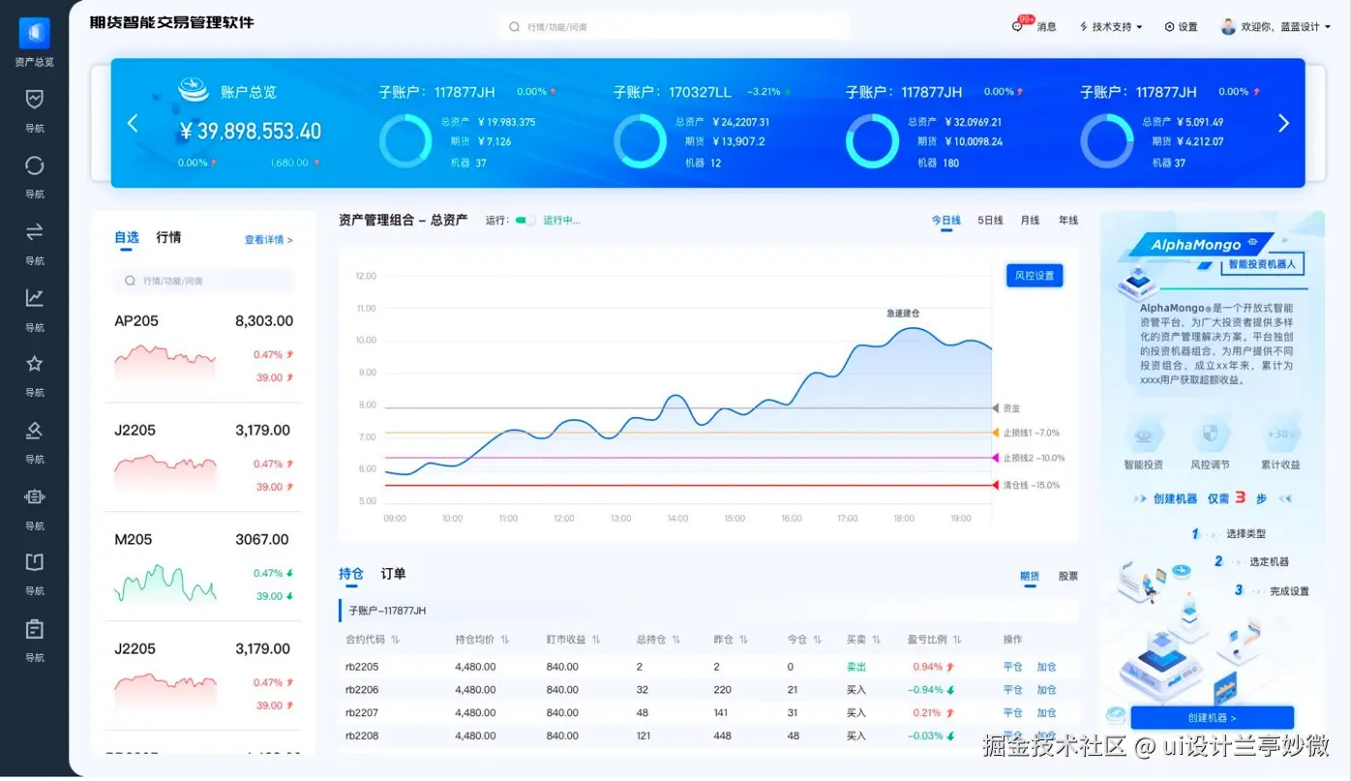This screenshot has height=781, width=1351.
Task: Switch to the 股票 tab
Action: click(1067, 576)
